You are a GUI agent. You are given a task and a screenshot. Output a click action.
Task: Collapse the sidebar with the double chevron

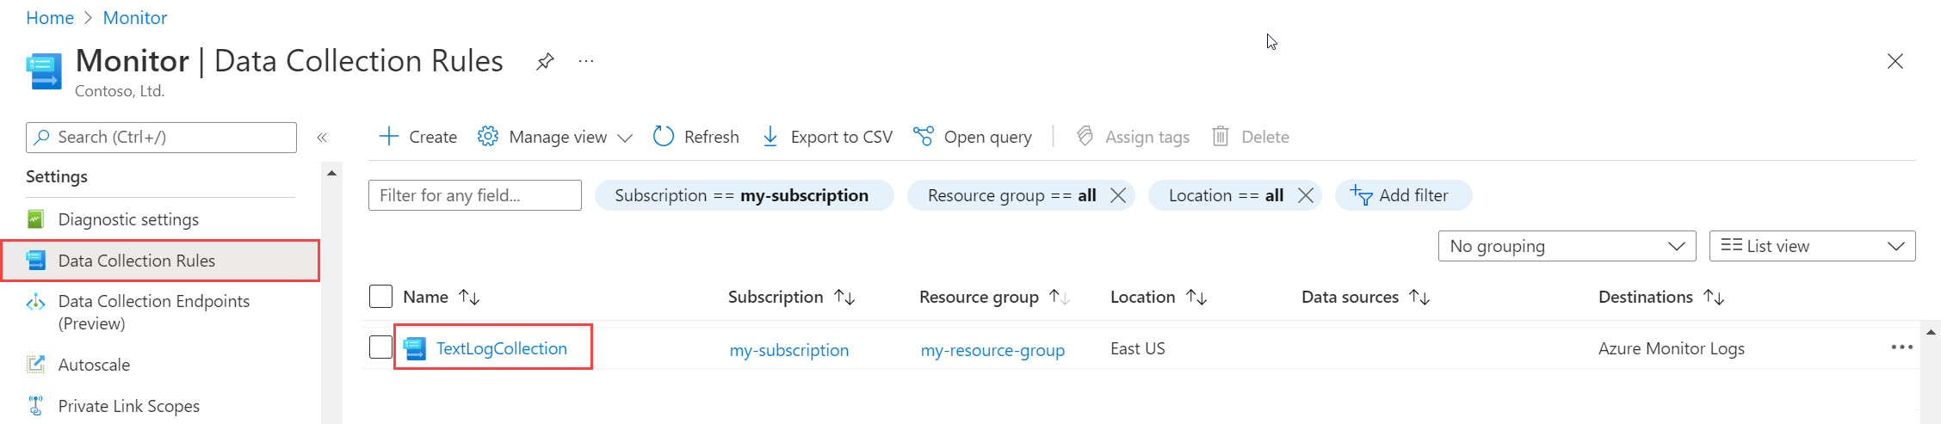pos(322,138)
